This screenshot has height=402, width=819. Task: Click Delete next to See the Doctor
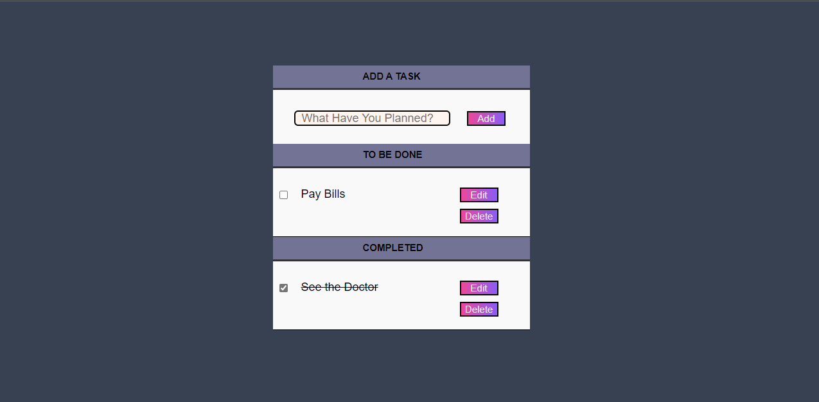pos(479,309)
